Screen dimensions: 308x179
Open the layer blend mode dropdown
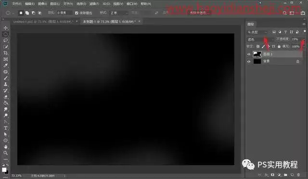click(260, 39)
